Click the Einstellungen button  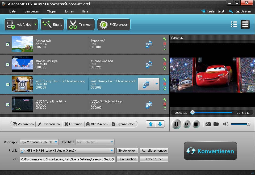127,151
